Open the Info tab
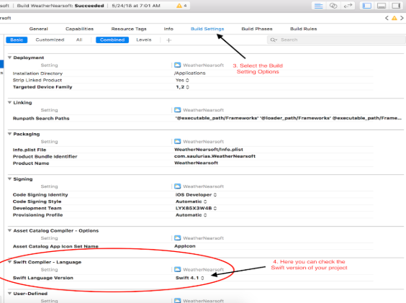406x303 pixels. tap(168, 29)
